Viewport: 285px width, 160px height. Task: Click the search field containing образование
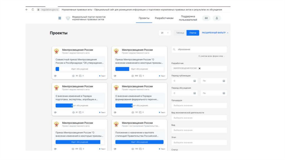[x=200, y=50]
